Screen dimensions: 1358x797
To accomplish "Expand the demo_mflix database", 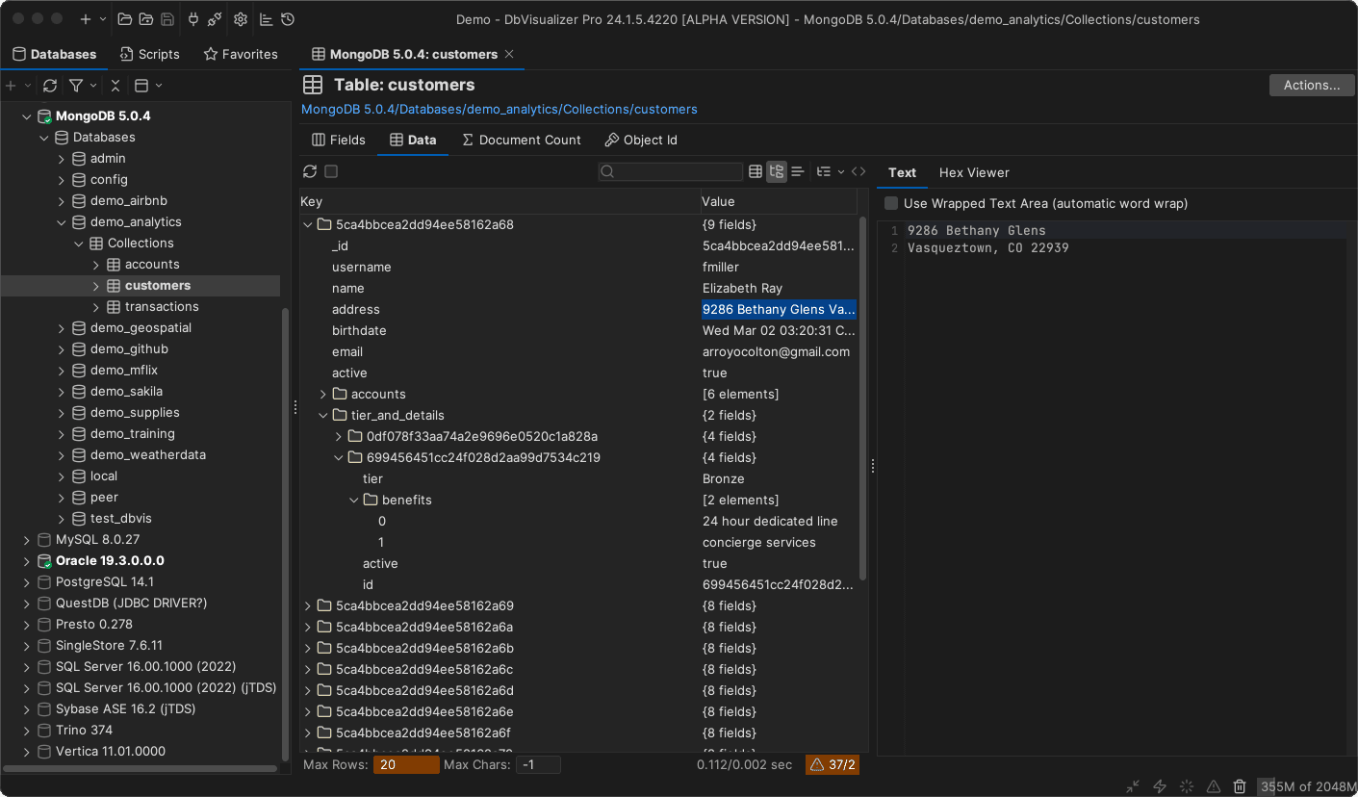I will coord(61,370).
